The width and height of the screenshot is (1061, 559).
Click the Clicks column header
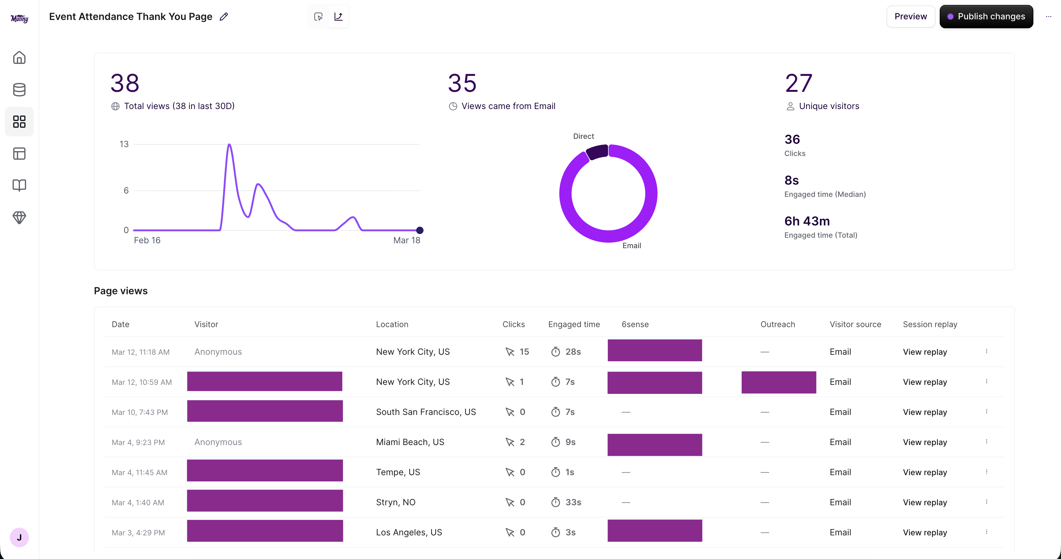[514, 324]
